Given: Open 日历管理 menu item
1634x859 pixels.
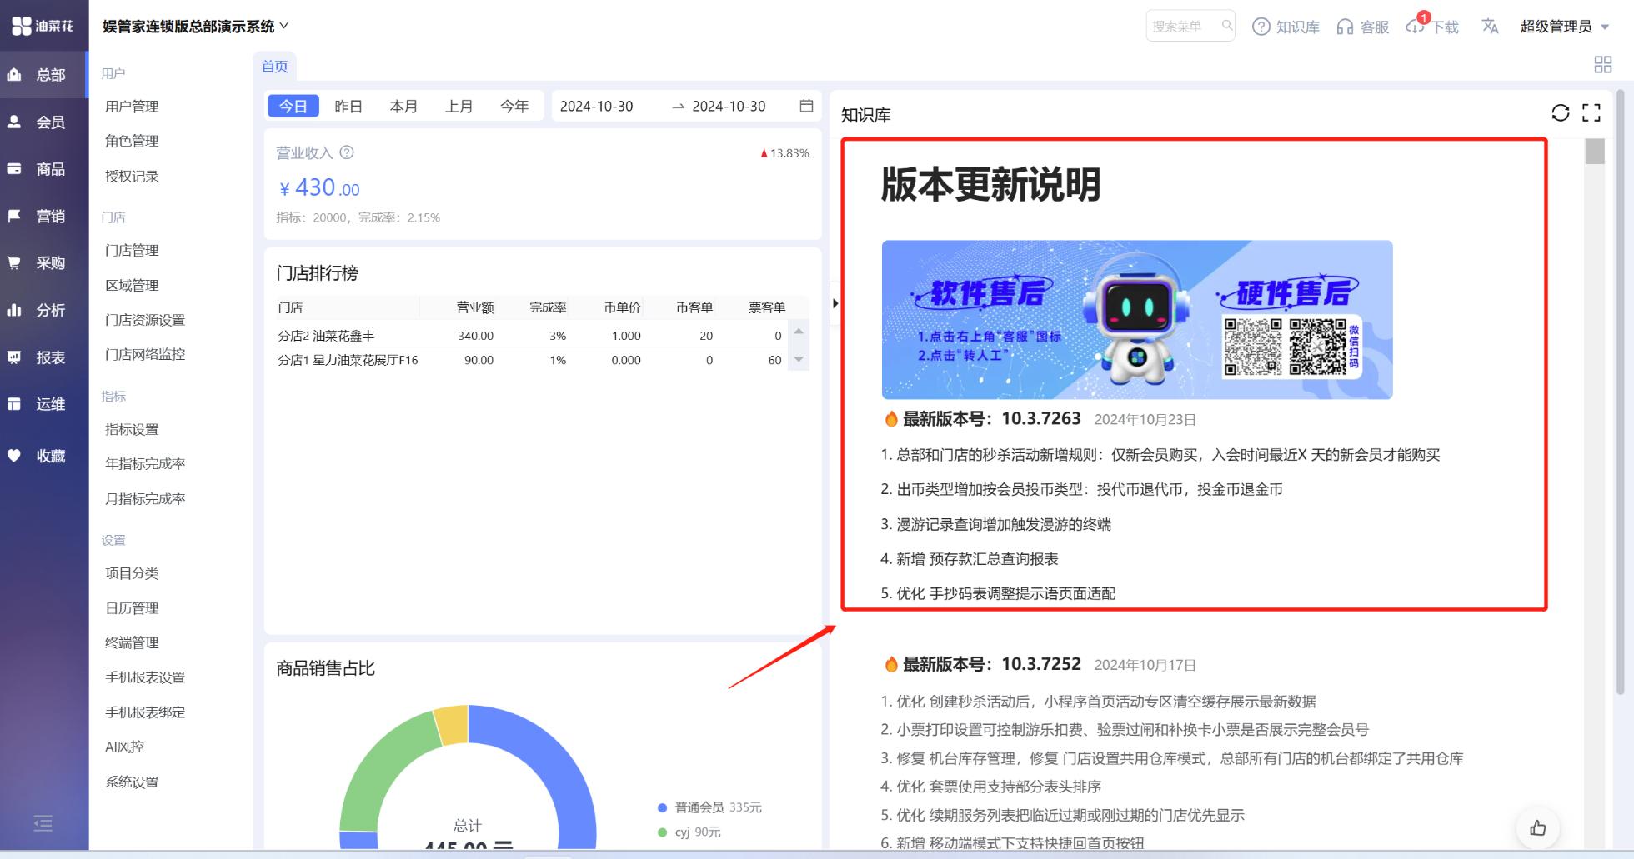Looking at the screenshot, I should (132, 608).
